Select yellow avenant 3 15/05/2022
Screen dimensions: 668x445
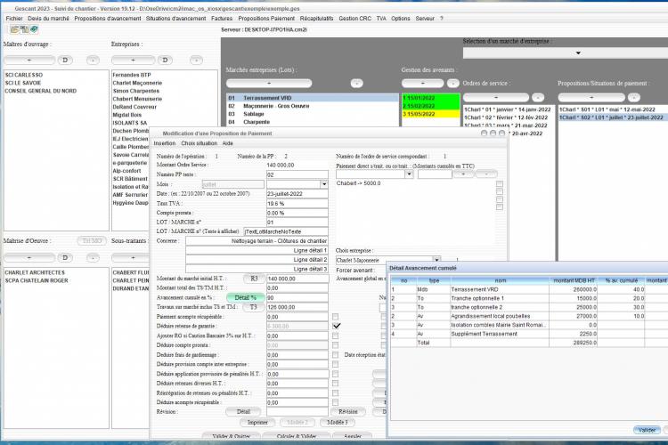click(x=431, y=114)
